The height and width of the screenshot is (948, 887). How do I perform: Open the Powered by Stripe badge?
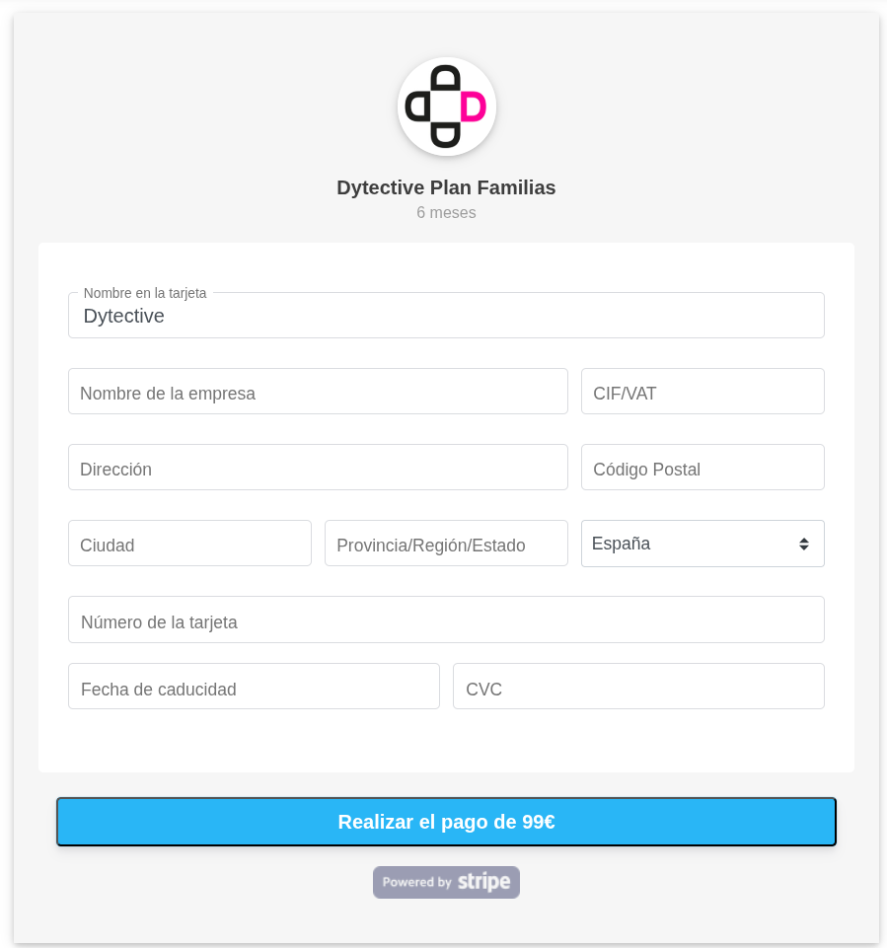[446, 882]
